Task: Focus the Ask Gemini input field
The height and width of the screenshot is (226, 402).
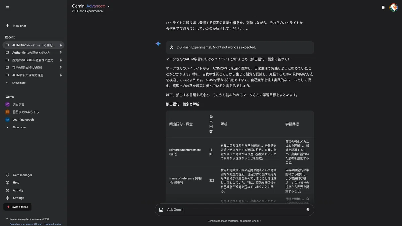Action: click(x=234, y=210)
